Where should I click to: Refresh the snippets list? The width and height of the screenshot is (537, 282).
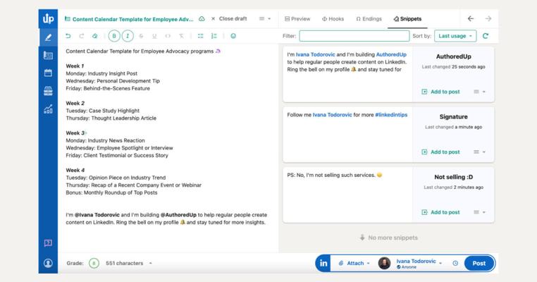(486, 36)
